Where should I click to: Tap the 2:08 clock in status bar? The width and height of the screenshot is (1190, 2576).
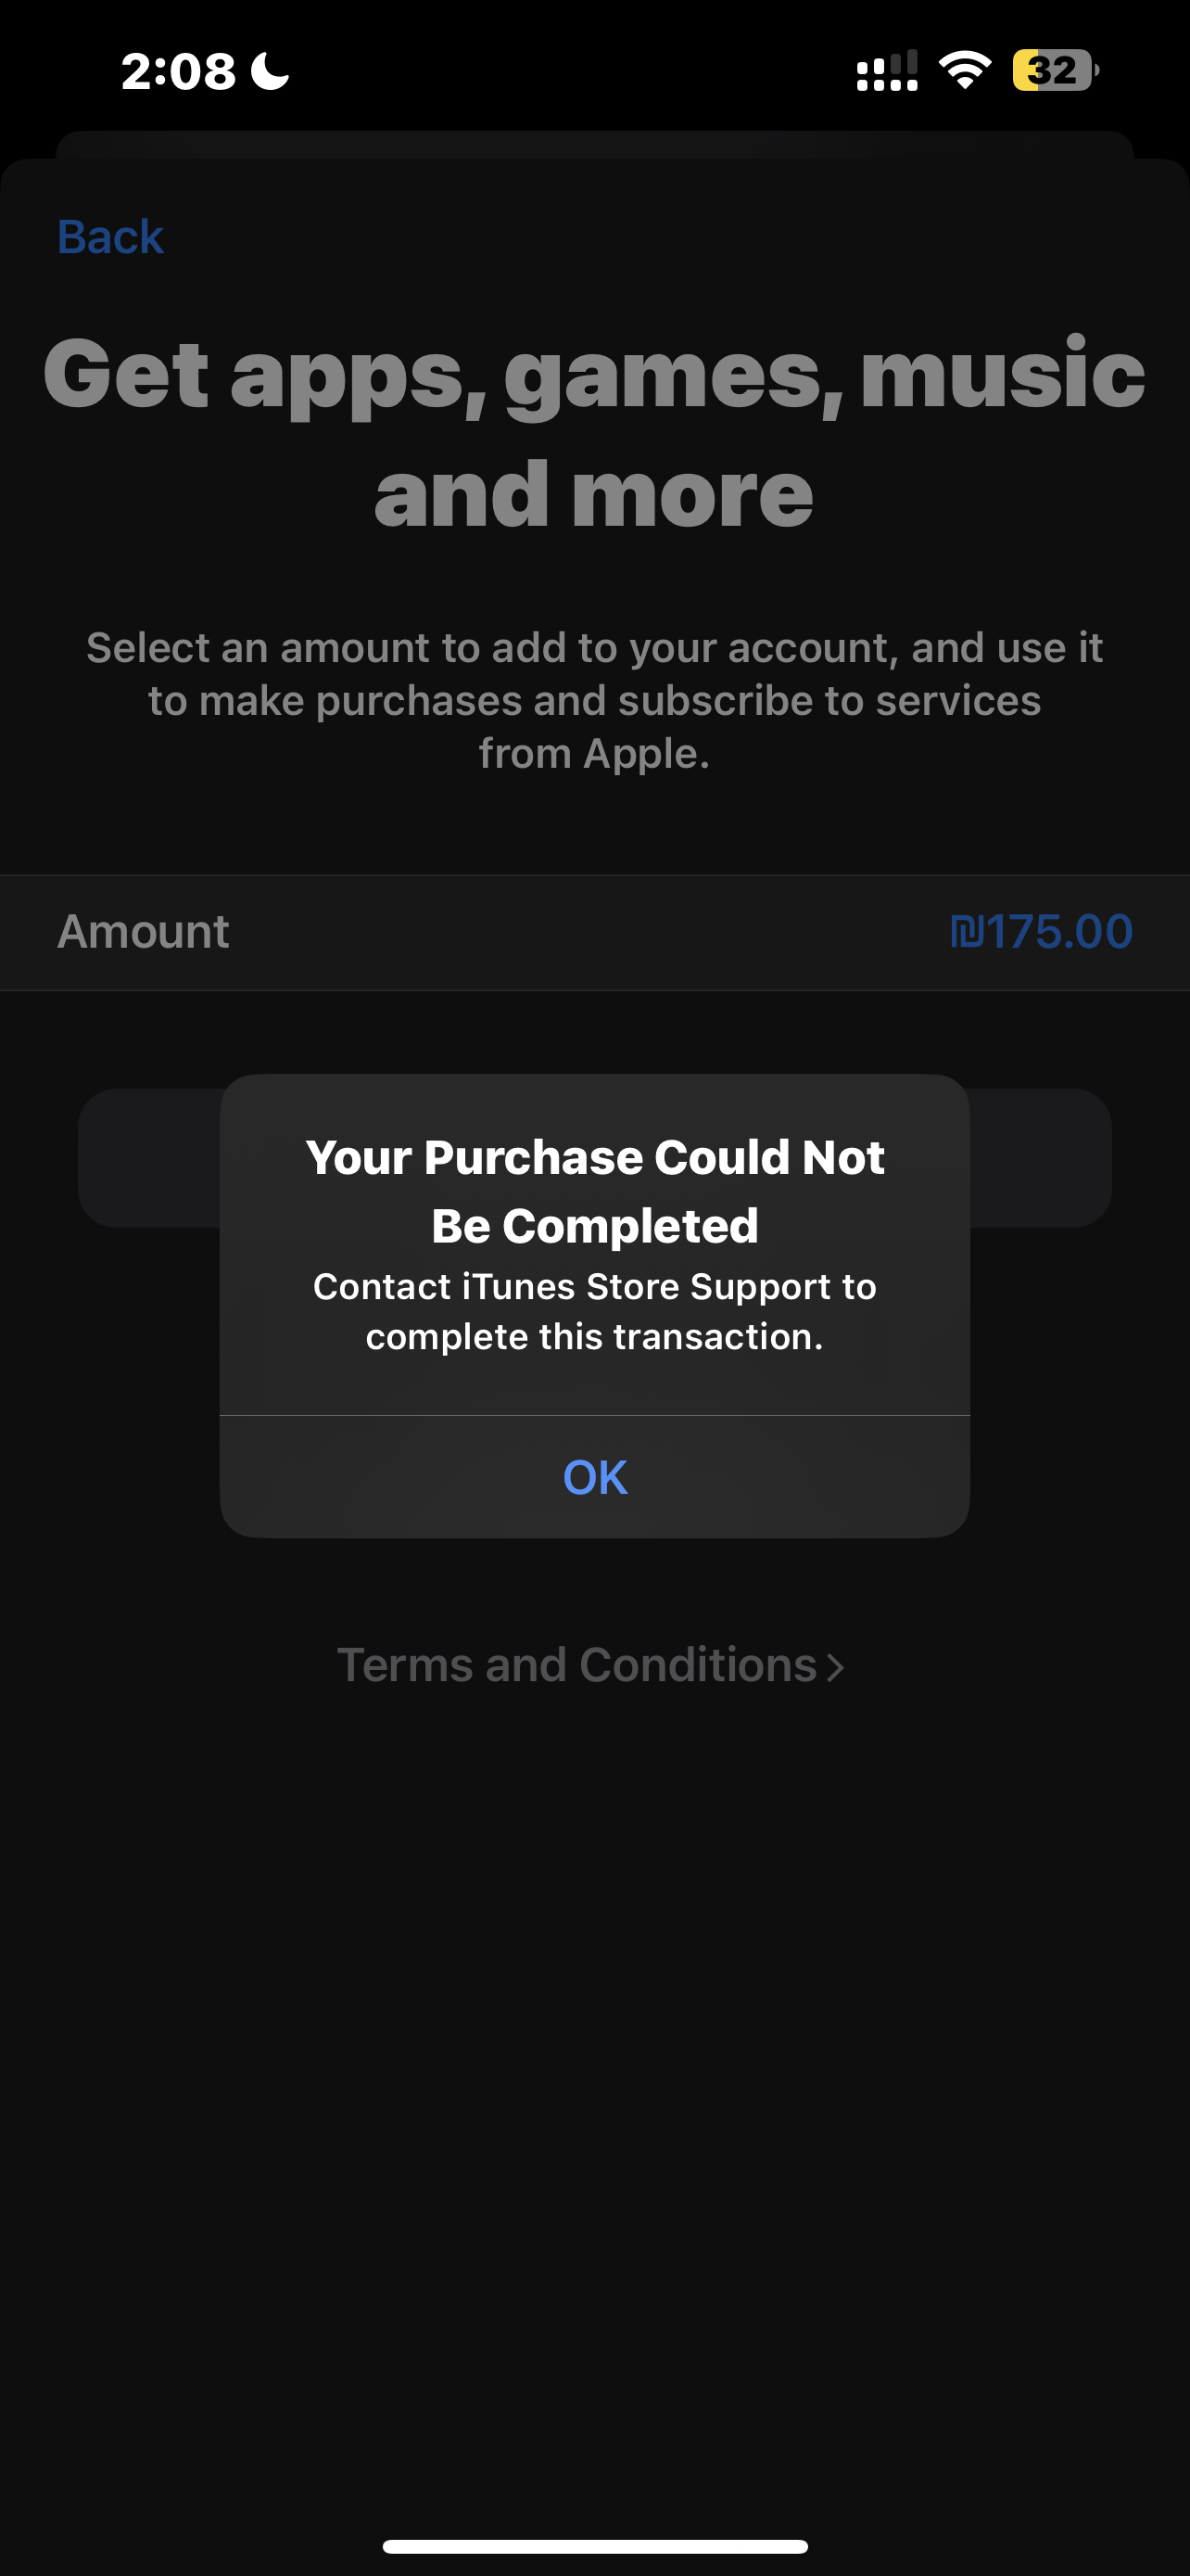point(179,71)
